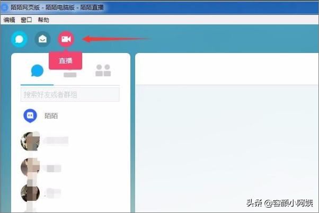Click the cyan chat bubble icon in top toolbar
This screenshot has width=319, height=213.
(19, 39)
